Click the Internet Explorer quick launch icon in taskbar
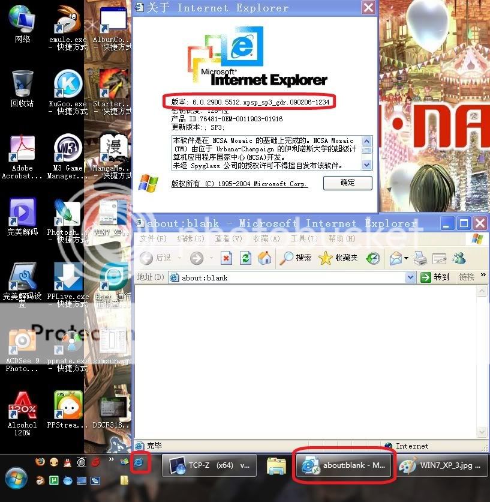The height and width of the screenshot is (502, 490). coord(139,462)
